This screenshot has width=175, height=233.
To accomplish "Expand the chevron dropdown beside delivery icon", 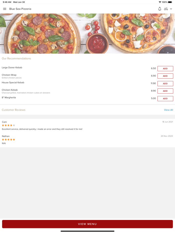I will 171,9.
